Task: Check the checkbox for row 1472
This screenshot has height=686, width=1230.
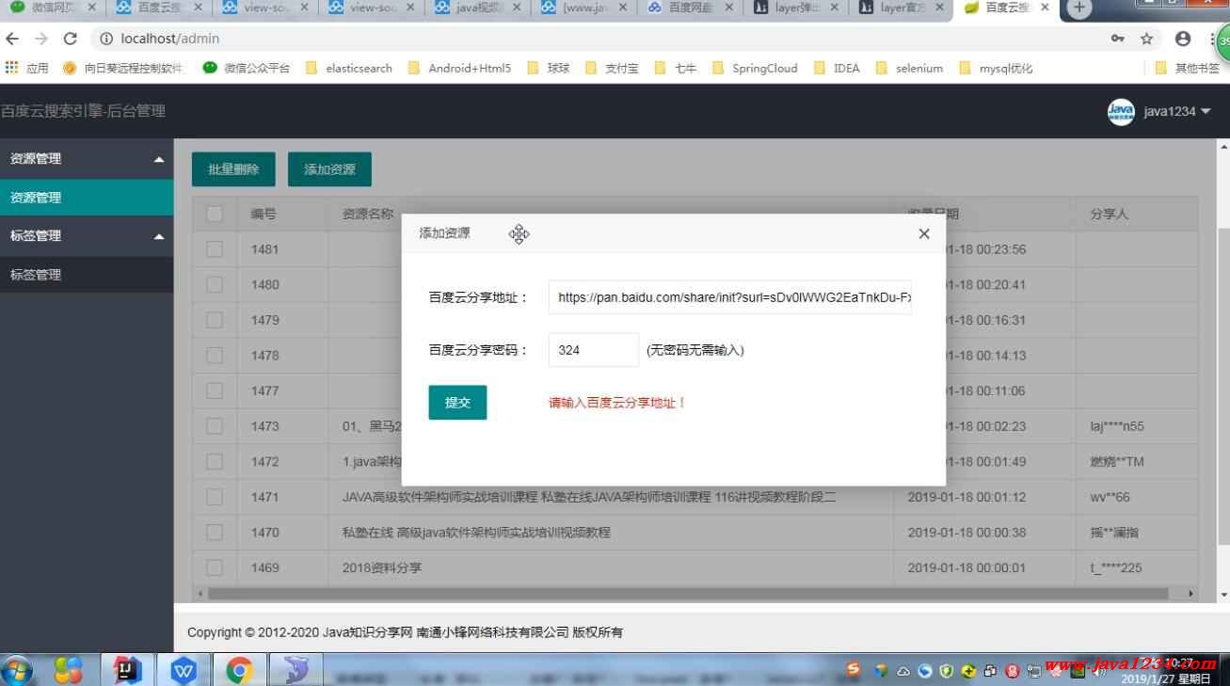Action: pyautogui.click(x=215, y=461)
